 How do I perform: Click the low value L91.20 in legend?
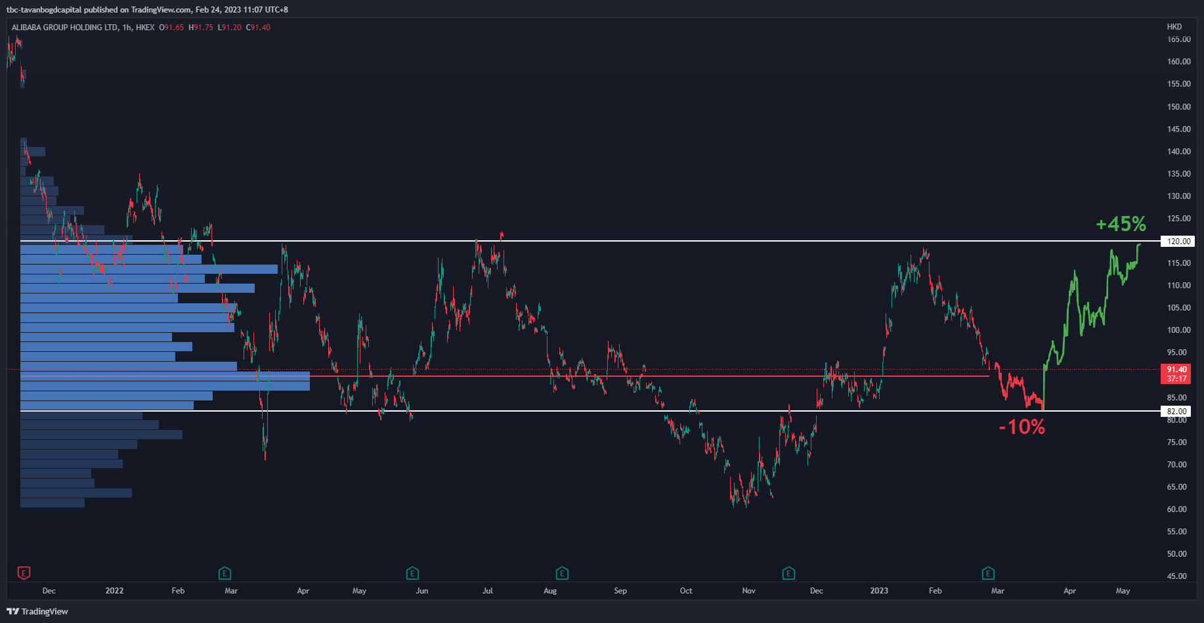tap(230, 28)
